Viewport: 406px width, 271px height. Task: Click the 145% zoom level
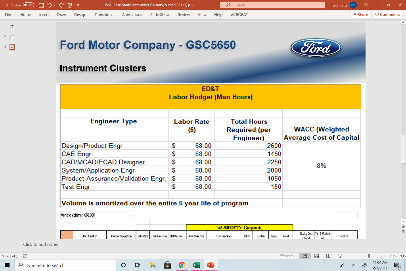coord(393,256)
